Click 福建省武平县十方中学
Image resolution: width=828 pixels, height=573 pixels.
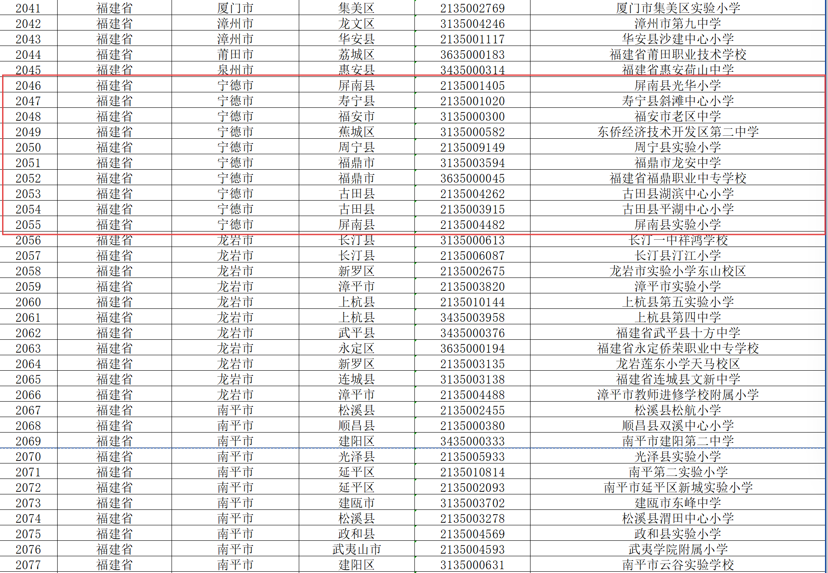coord(678,333)
